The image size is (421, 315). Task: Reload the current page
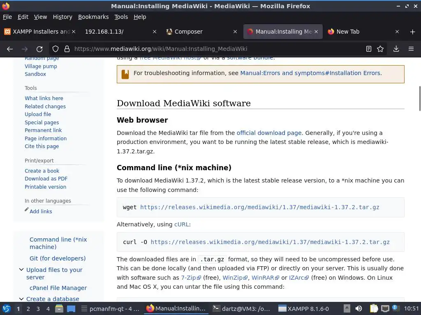point(39,49)
